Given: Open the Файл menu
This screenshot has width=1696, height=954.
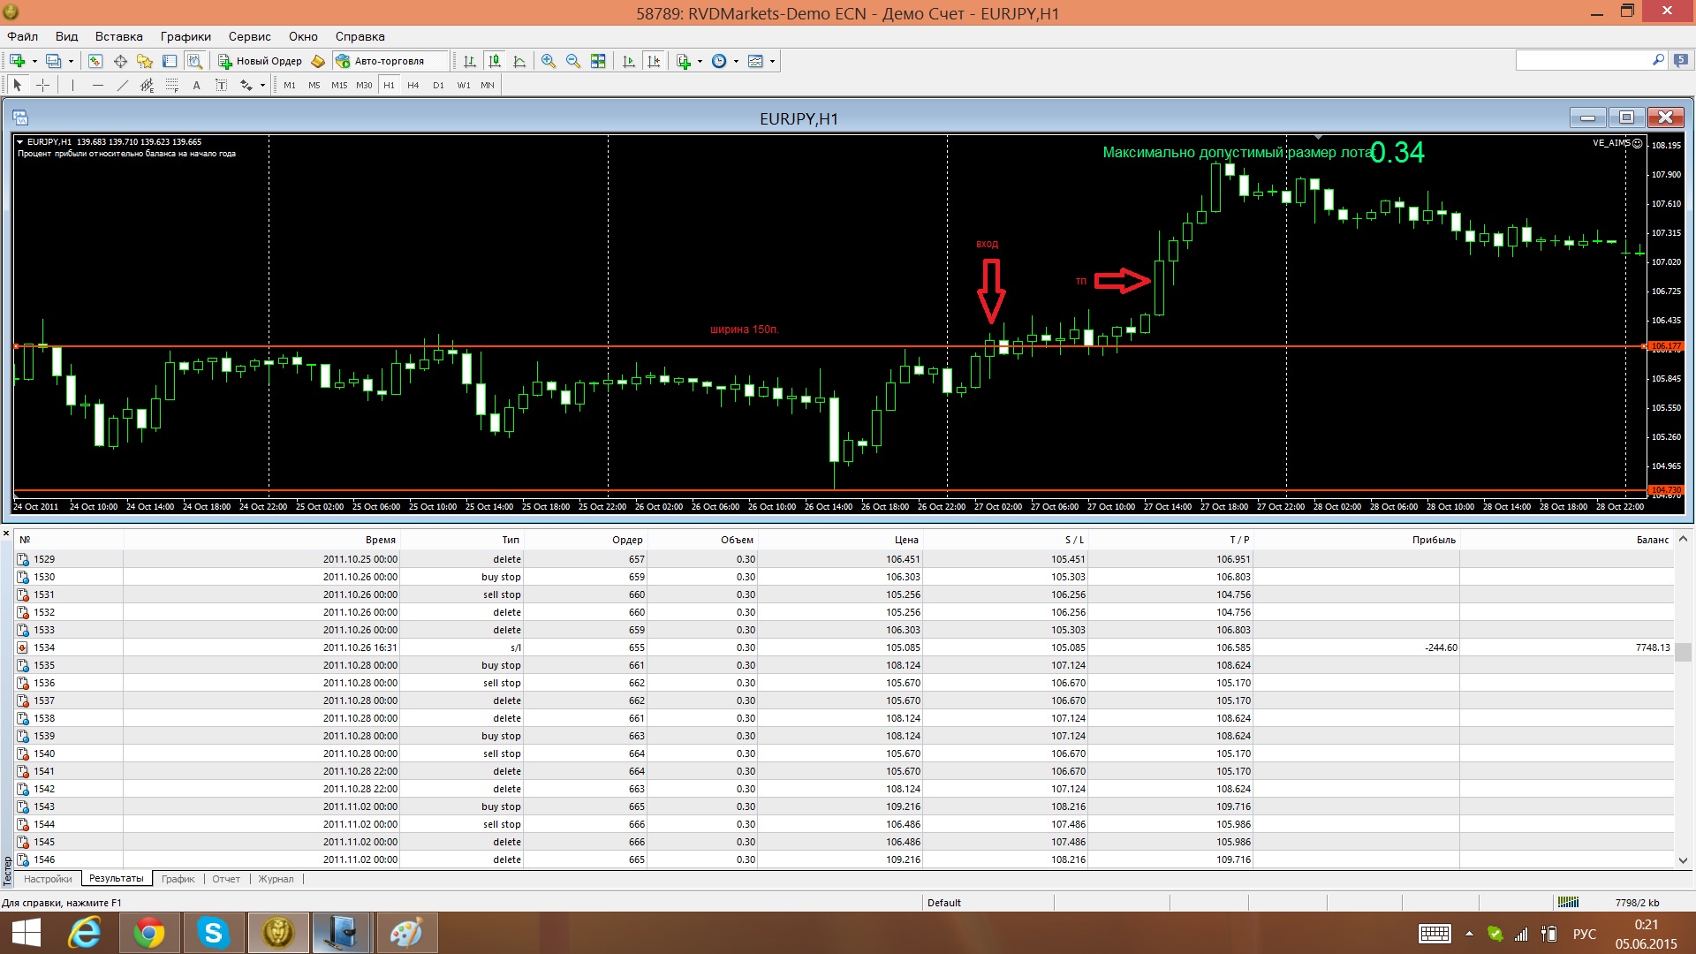Looking at the screenshot, I should point(23,36).
